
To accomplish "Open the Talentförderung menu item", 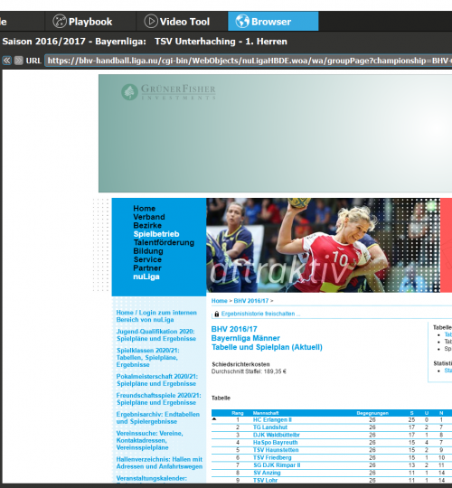I will click(x=164, y=242).
